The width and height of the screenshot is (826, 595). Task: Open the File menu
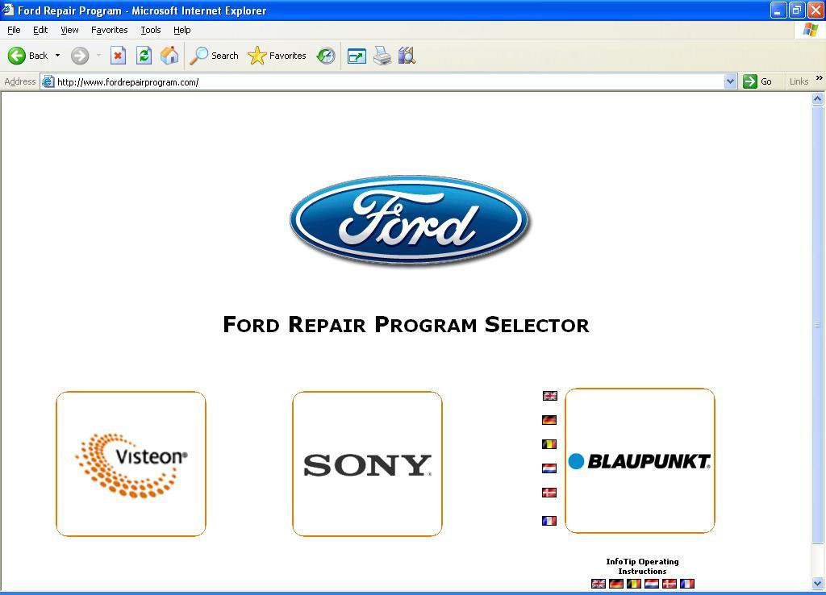point(14,30)
